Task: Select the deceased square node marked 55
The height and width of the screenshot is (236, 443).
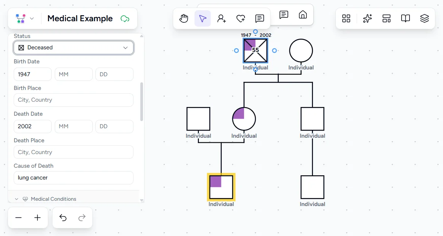Action: 256,51
